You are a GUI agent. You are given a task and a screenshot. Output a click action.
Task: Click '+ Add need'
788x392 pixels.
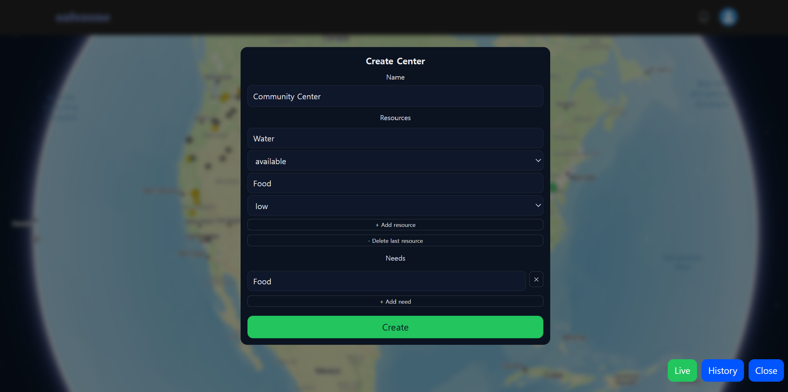point(395,301)
